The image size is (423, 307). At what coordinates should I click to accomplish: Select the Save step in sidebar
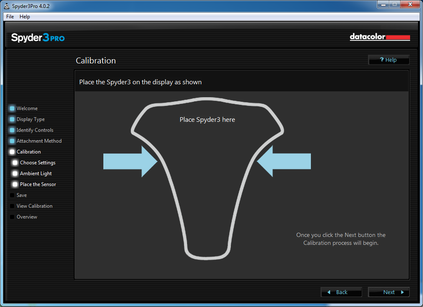[x=18, y=195]
